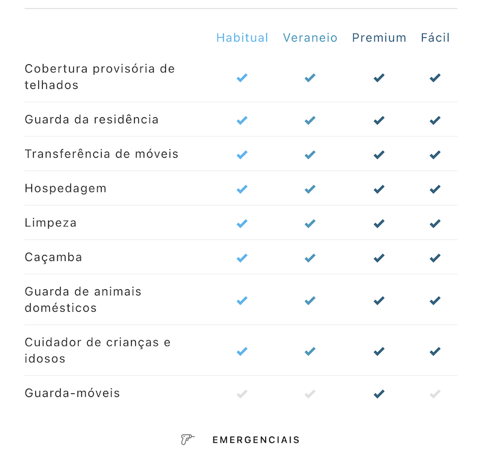Click Premium checkmark for Guarda de animais domésticos
This screenshot has height=456, width=481.
click(379, 300)
